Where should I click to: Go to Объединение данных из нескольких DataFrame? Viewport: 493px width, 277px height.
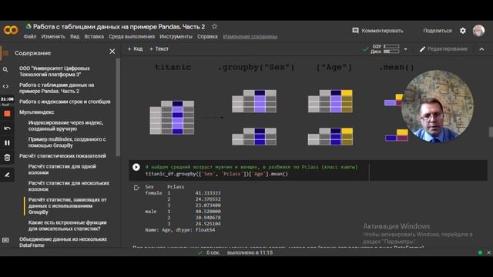click(x=63, y=242)
